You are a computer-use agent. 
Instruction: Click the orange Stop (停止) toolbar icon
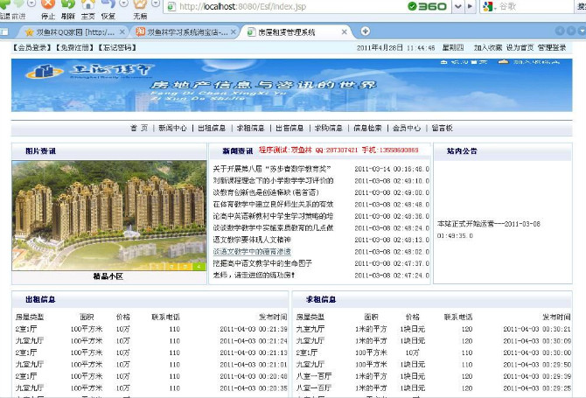tap(48, 4)
